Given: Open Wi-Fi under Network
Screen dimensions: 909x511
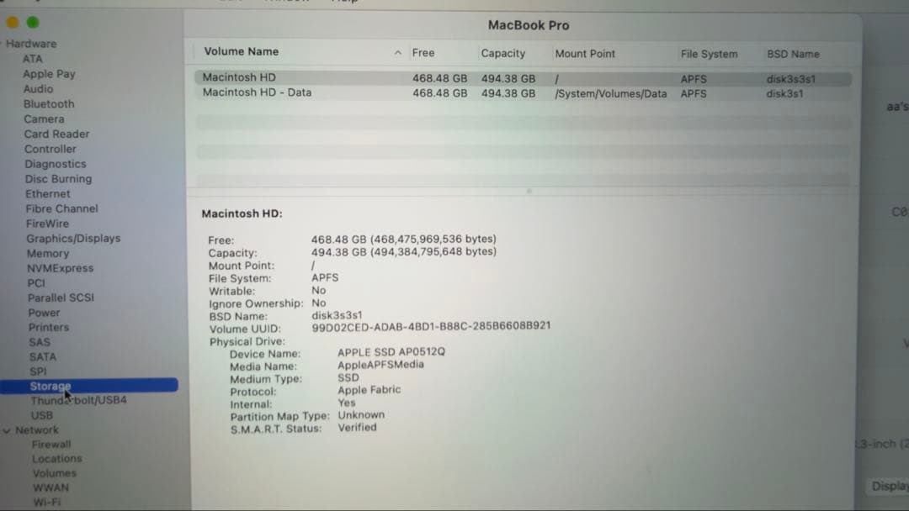Looking at the screenshot, I should pos(48,502).
